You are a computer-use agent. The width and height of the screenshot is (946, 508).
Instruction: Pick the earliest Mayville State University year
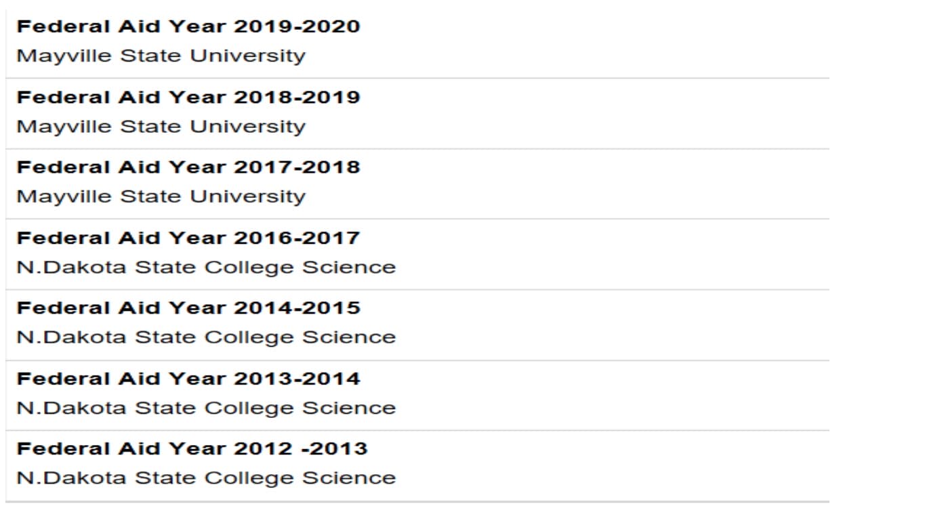[188, 167]
